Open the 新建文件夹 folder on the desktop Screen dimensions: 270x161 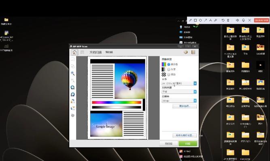[6, 22]
